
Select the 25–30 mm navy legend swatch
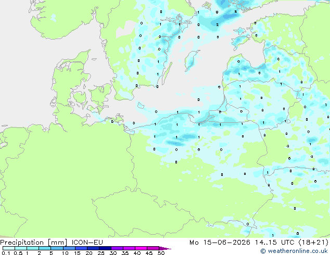105,248
